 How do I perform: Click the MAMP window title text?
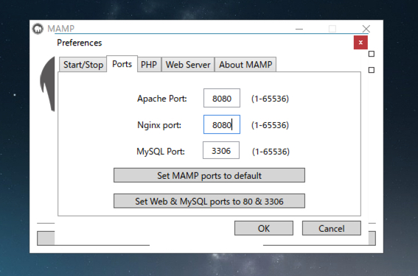coord(60,29)
